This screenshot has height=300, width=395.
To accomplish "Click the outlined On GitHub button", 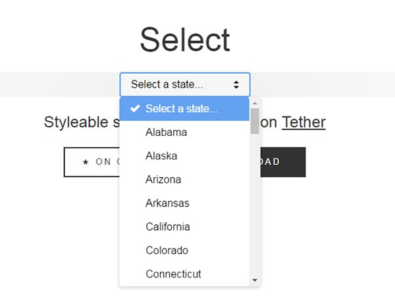I will pyautogui.click(x=92, y=162).
